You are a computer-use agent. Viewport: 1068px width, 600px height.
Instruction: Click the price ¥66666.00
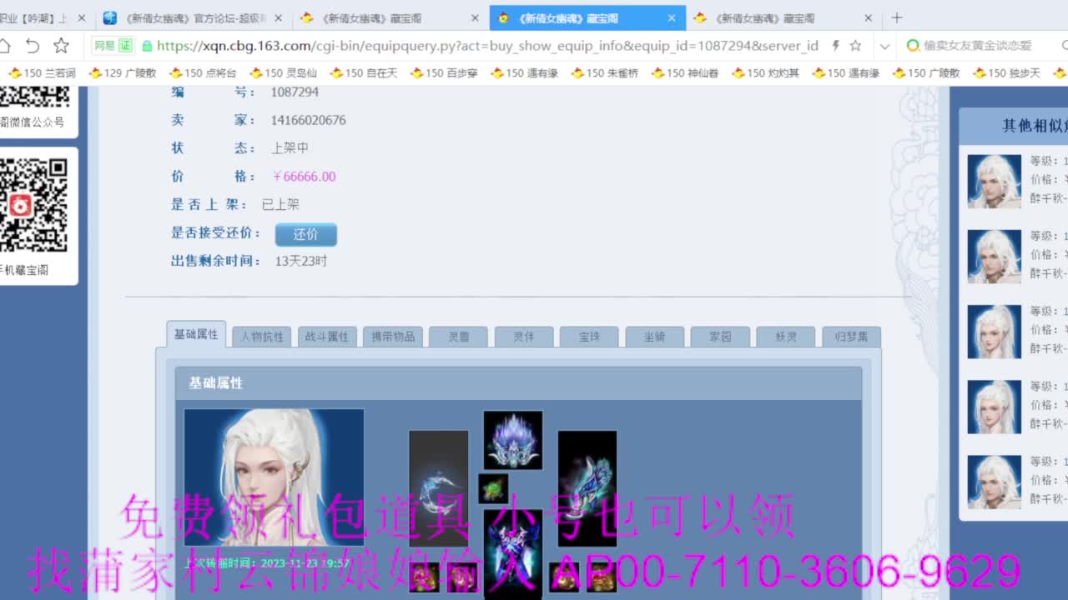(x=304, y=177)
